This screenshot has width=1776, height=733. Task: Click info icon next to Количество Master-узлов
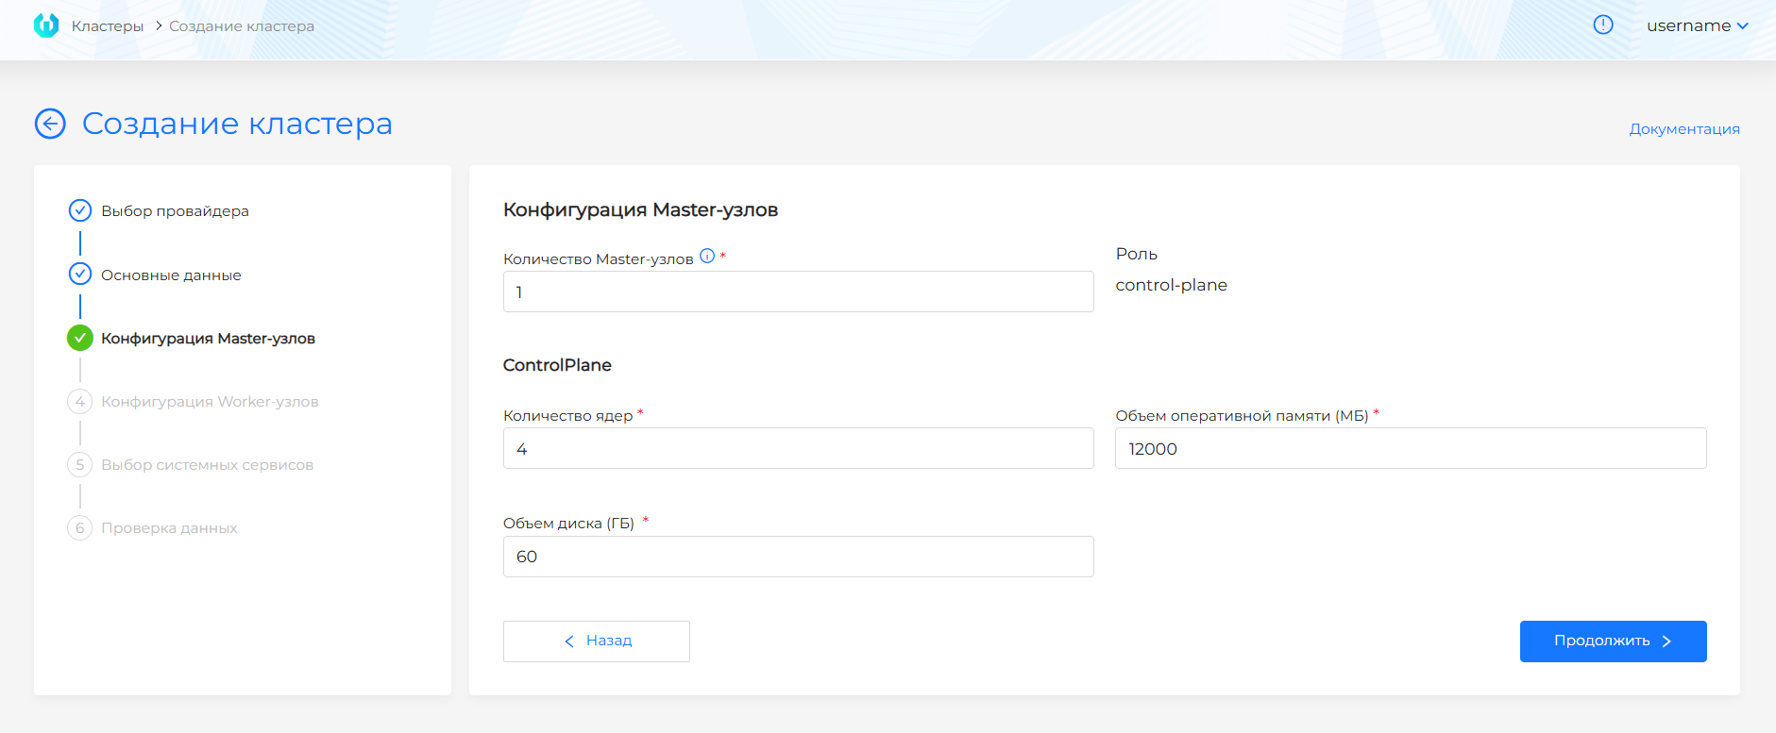pyautogui.click(x=707, y=257)
